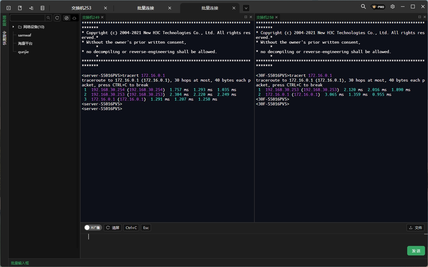Open the tab list dropdown arrow
This screenshot has height=267, width=428.
click(x=246, y=8)
